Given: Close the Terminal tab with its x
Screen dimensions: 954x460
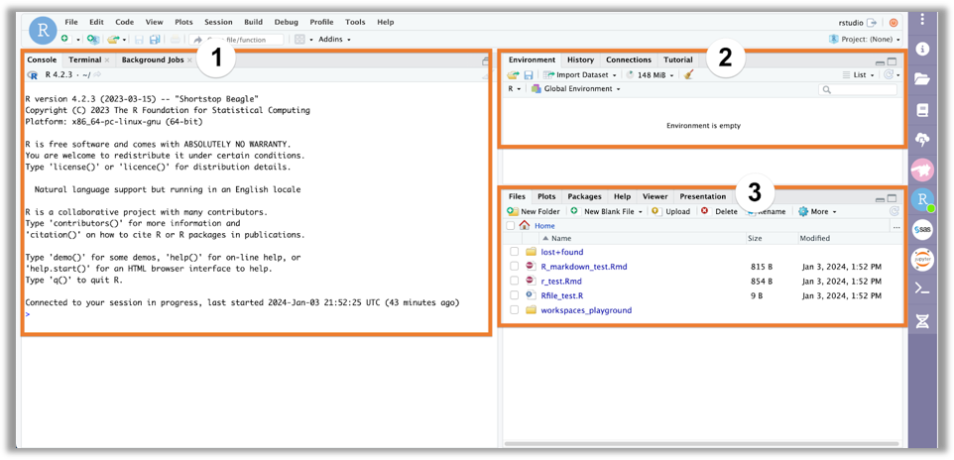Looking at the screenshot, I should (x=107, y=60).
